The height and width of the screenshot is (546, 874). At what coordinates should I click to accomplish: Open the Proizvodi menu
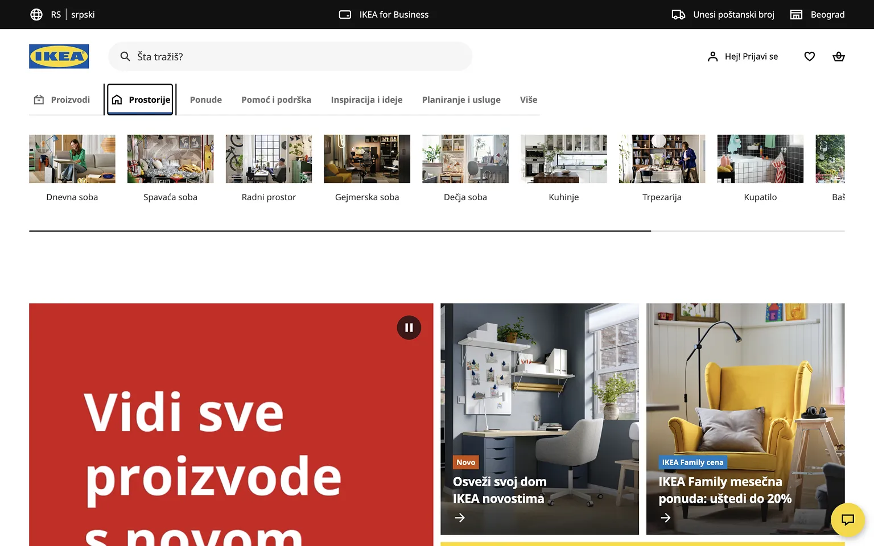pyautogui.click(x=62, y=100)
